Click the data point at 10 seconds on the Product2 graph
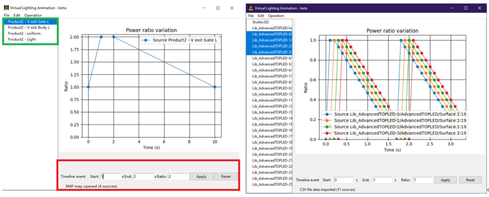 pyautogui.click(x=215, y=87)
